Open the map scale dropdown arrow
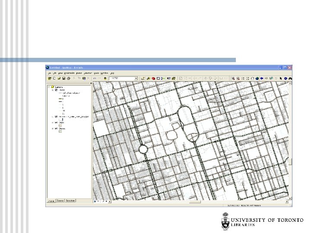The width and height of the screenshot is (311, 233). tap(136, 79)
